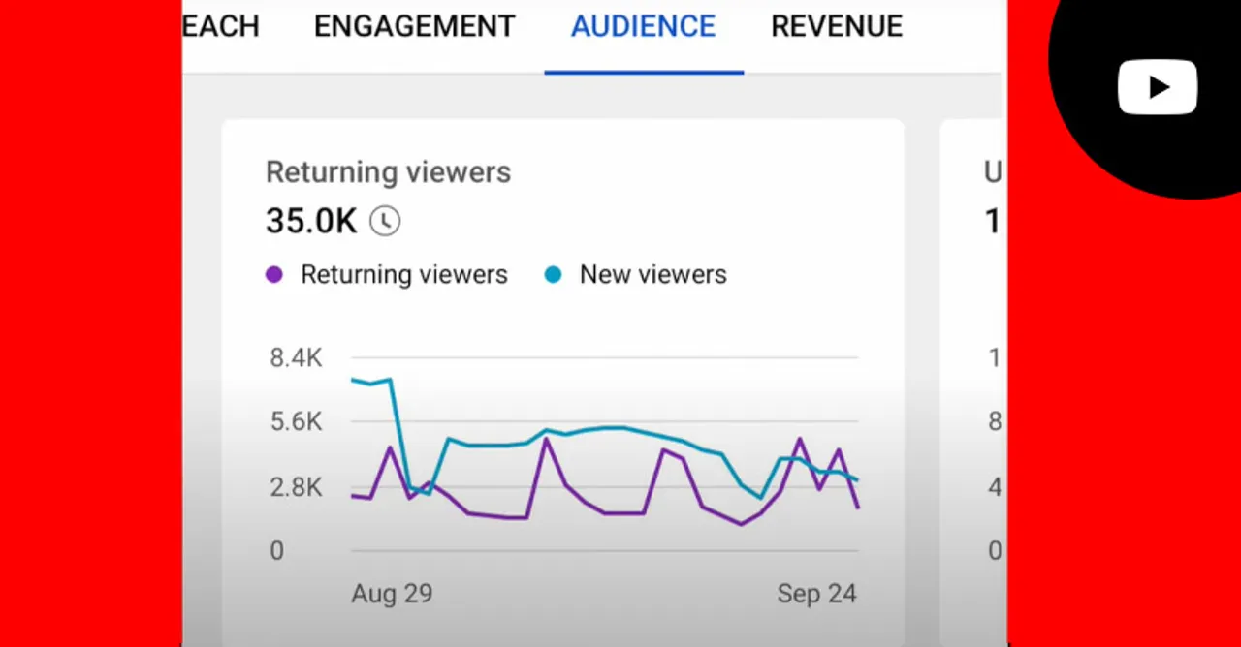Viewport: 1241px width, 647px height.
Task: Click the 5.6K axis label
Action: click(296, 422)
